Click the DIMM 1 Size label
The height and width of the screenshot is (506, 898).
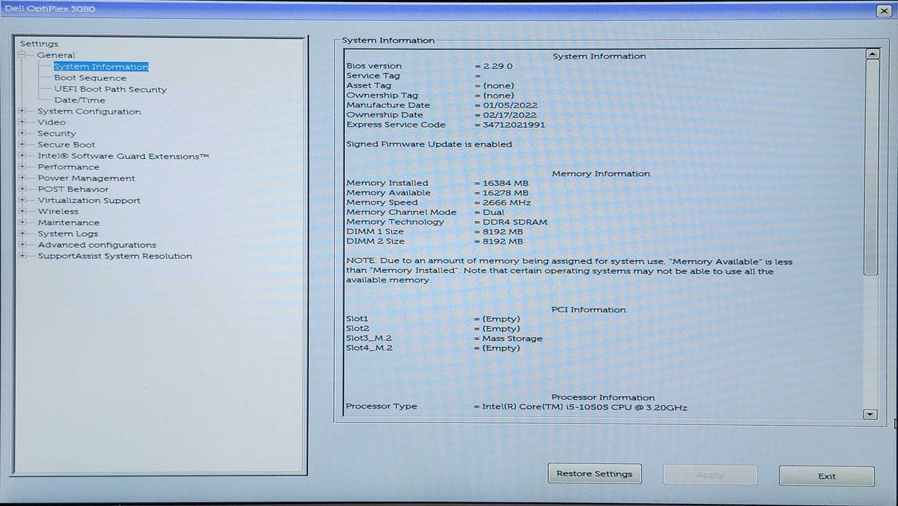coord(375,232)
